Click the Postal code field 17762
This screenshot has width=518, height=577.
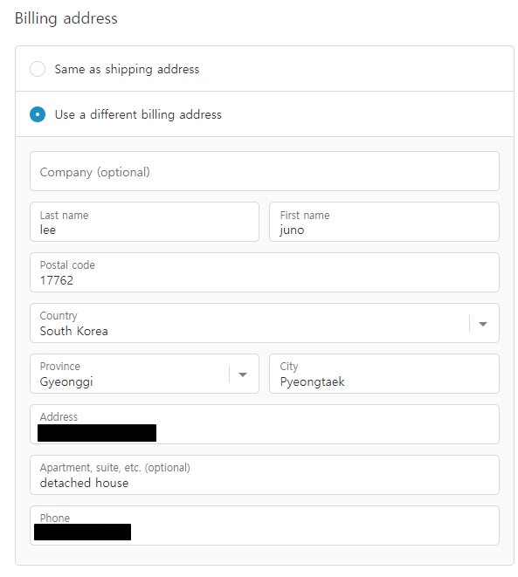click(265, 272)
